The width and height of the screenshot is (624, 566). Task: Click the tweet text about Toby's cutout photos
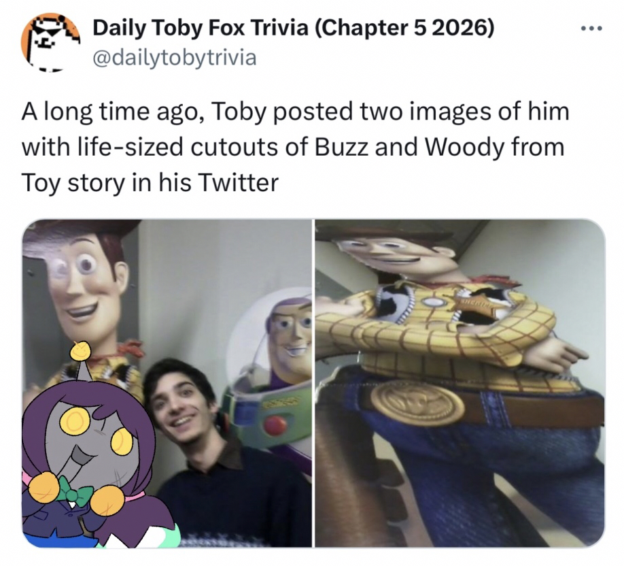pyautogui.click(x=295, y=146)
